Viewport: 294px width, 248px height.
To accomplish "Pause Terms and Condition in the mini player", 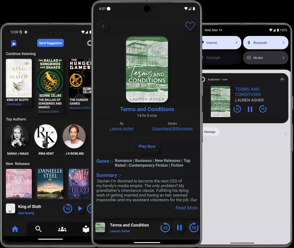I will [179, 228].
